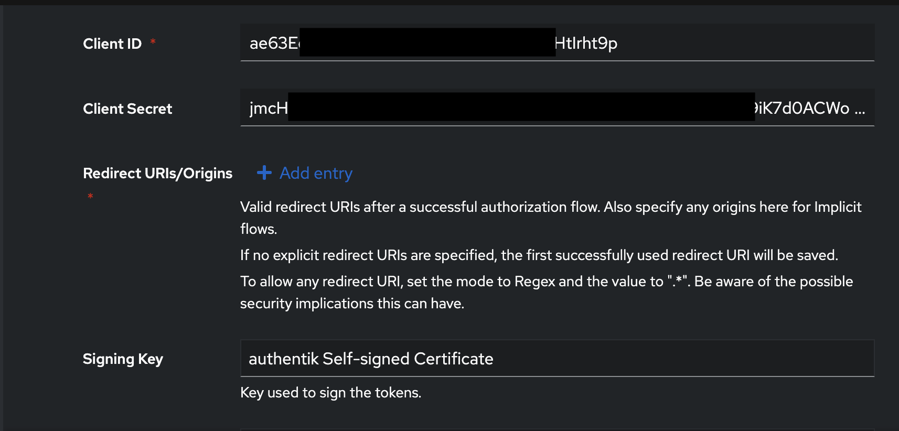The height and width of the screenshot is (431, 899).
Task: Click the plus icon beside Add entry
Action: click(264, 173)
